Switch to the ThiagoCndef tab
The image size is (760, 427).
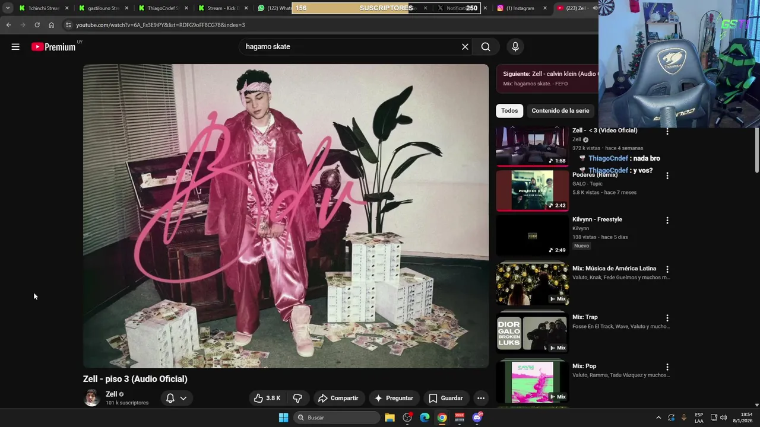163,8
